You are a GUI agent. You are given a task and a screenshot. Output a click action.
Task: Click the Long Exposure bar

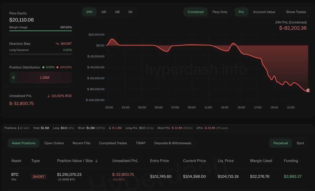click(x=41, y=54)
